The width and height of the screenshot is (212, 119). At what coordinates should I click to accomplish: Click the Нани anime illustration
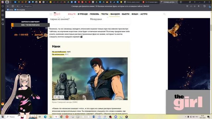[90, 79]
